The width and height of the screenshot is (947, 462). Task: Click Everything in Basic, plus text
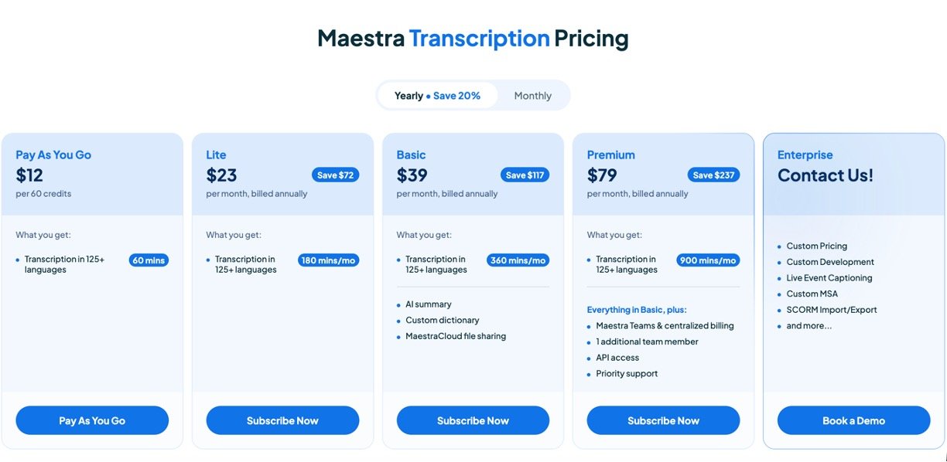click(x=637, y=310)
